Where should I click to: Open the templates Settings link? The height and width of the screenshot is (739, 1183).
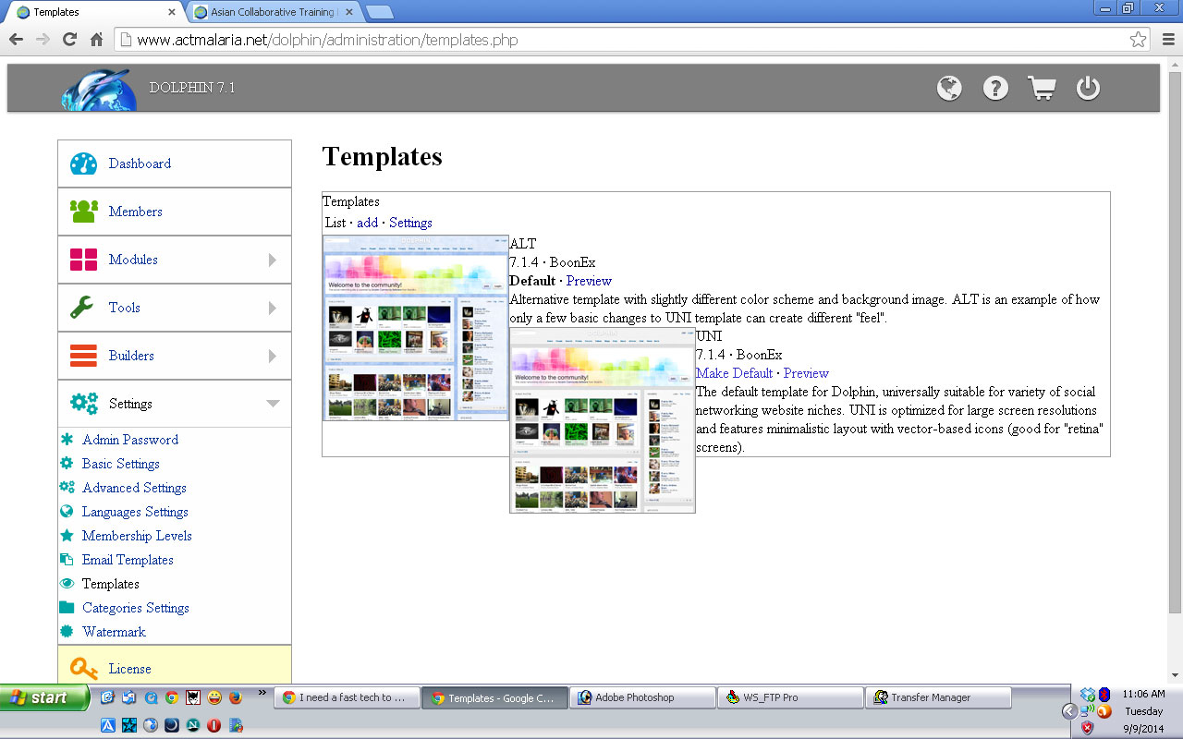point(410,223)
